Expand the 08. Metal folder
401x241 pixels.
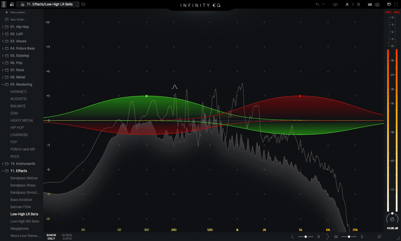coord(3,77)
